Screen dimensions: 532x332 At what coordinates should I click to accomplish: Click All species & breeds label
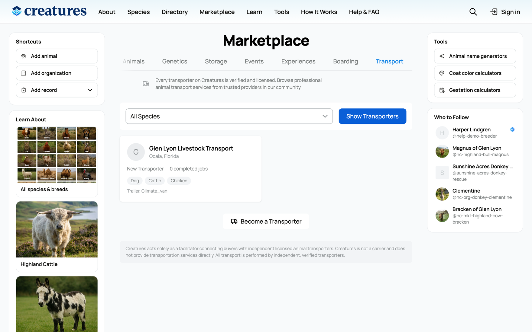click(x=44, y=189)
